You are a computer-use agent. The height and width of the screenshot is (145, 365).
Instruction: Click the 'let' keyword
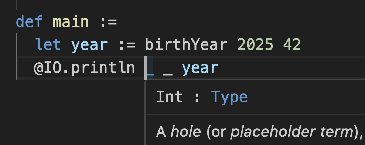point(48,44)
